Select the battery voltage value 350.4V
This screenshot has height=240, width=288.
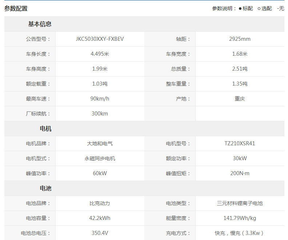pos(100,233)
